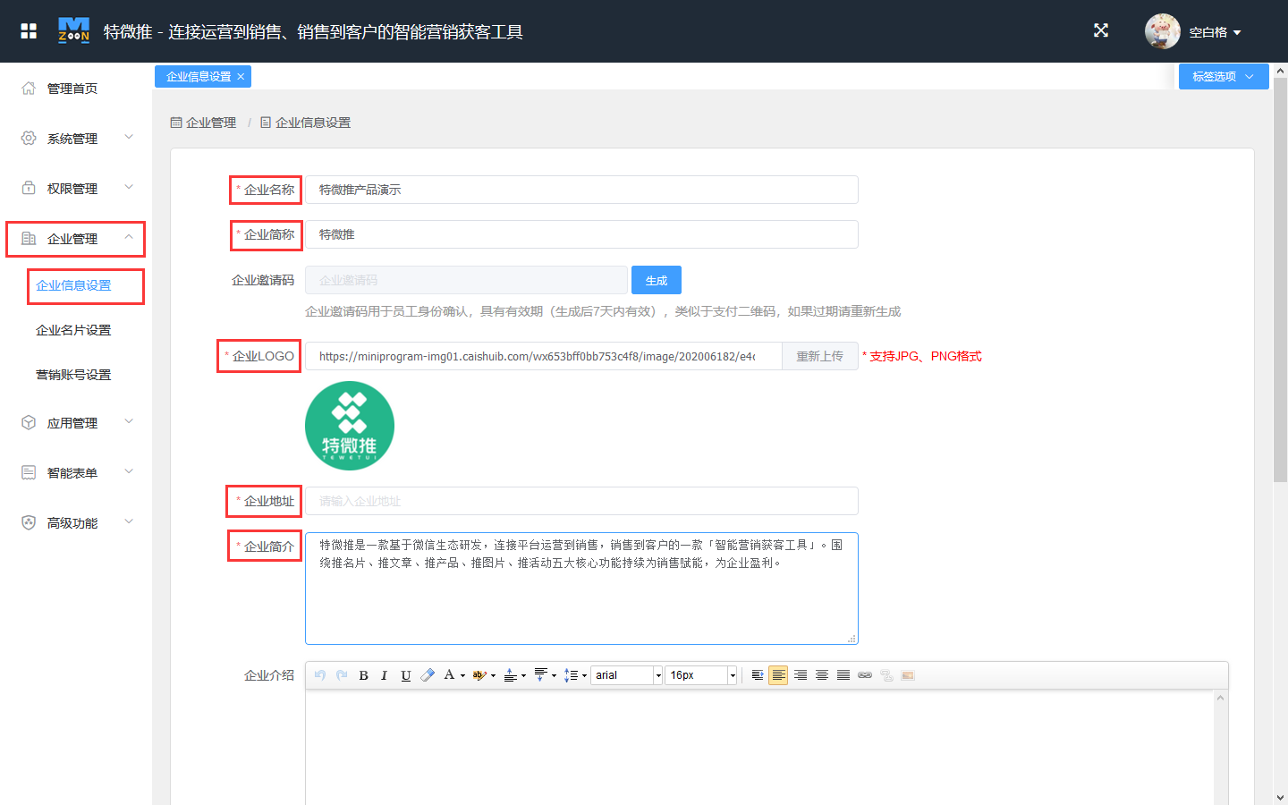Apply font color with the A icon
The height and width of the screenshot is (805, 1288).
tap(449, 675)
